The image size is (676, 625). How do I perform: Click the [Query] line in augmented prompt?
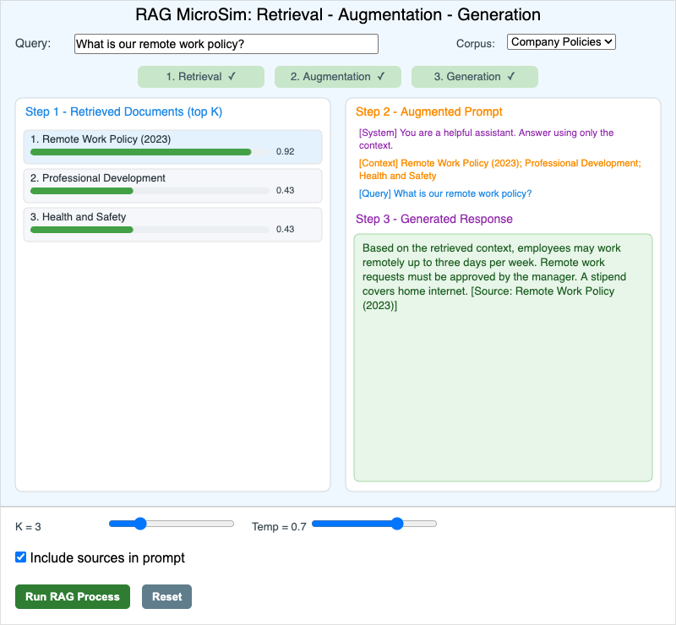(x=445, y=193)
